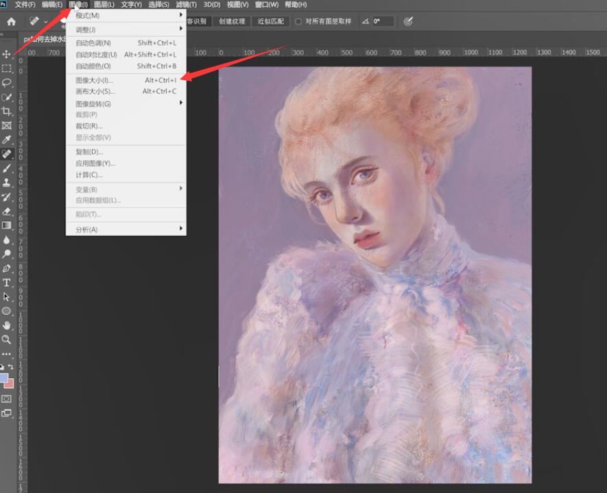Open the 帮助(H) menu

point(296,5)
